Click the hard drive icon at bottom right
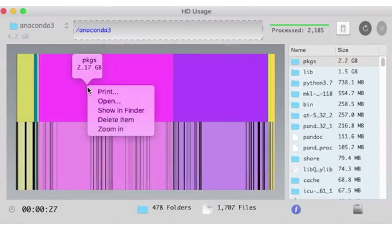The image size is (392, 230). click(358, 209)
